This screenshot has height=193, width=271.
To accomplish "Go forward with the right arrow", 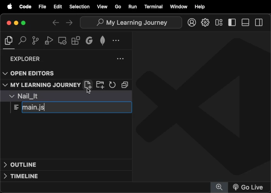I will coord(69,22).
